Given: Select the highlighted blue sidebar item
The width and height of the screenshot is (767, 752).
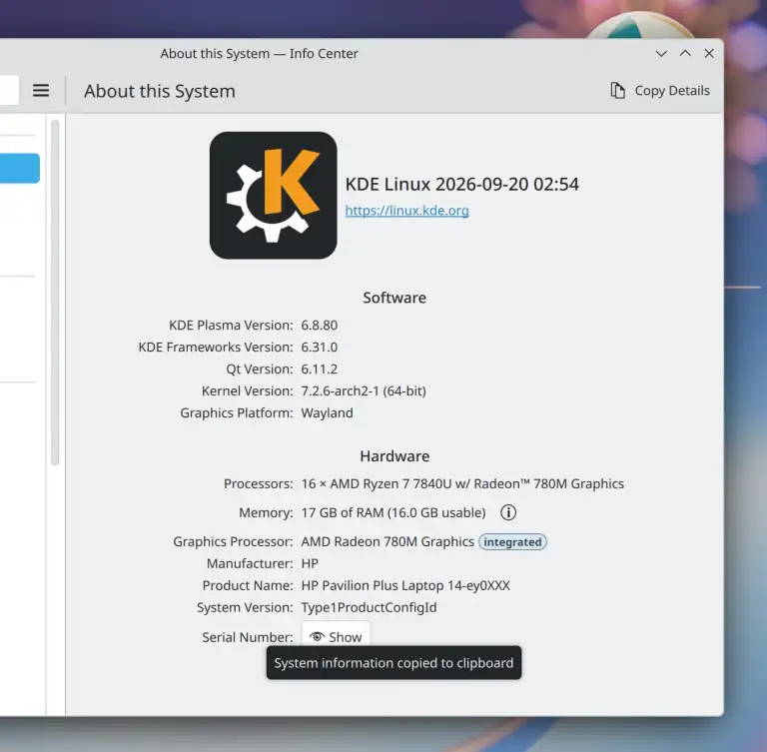Looking at the screenshot, I should (20, 169).
